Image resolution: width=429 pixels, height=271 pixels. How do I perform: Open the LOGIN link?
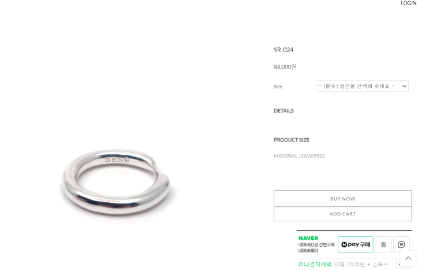click(408, 3)
